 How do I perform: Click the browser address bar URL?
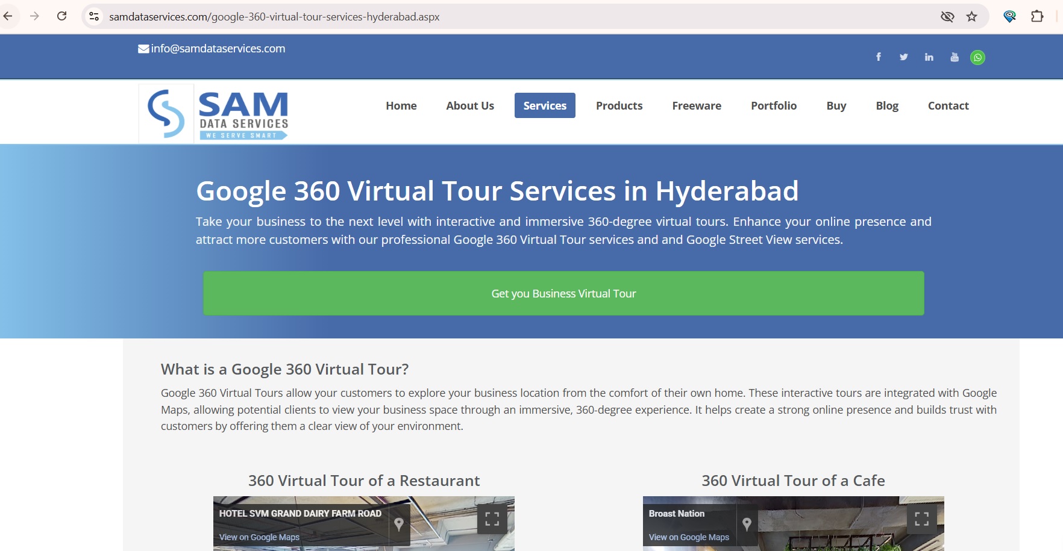(274, 17)
